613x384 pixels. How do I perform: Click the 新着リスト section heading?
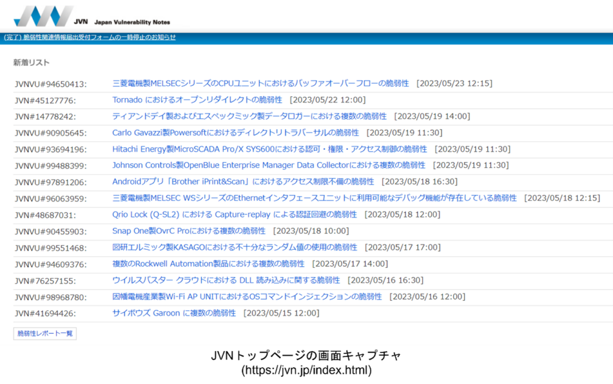click(31, 62)
